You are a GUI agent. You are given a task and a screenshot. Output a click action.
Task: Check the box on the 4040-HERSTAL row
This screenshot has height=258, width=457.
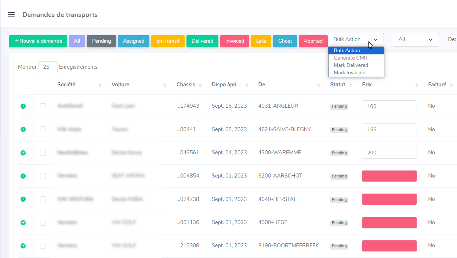[43, 199]
